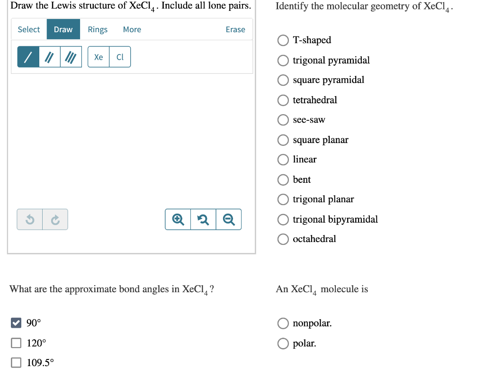Uncheck the 90° bond angle box
Image resolution: width=485 pixels, height=377 pixels.
point(16,323)
